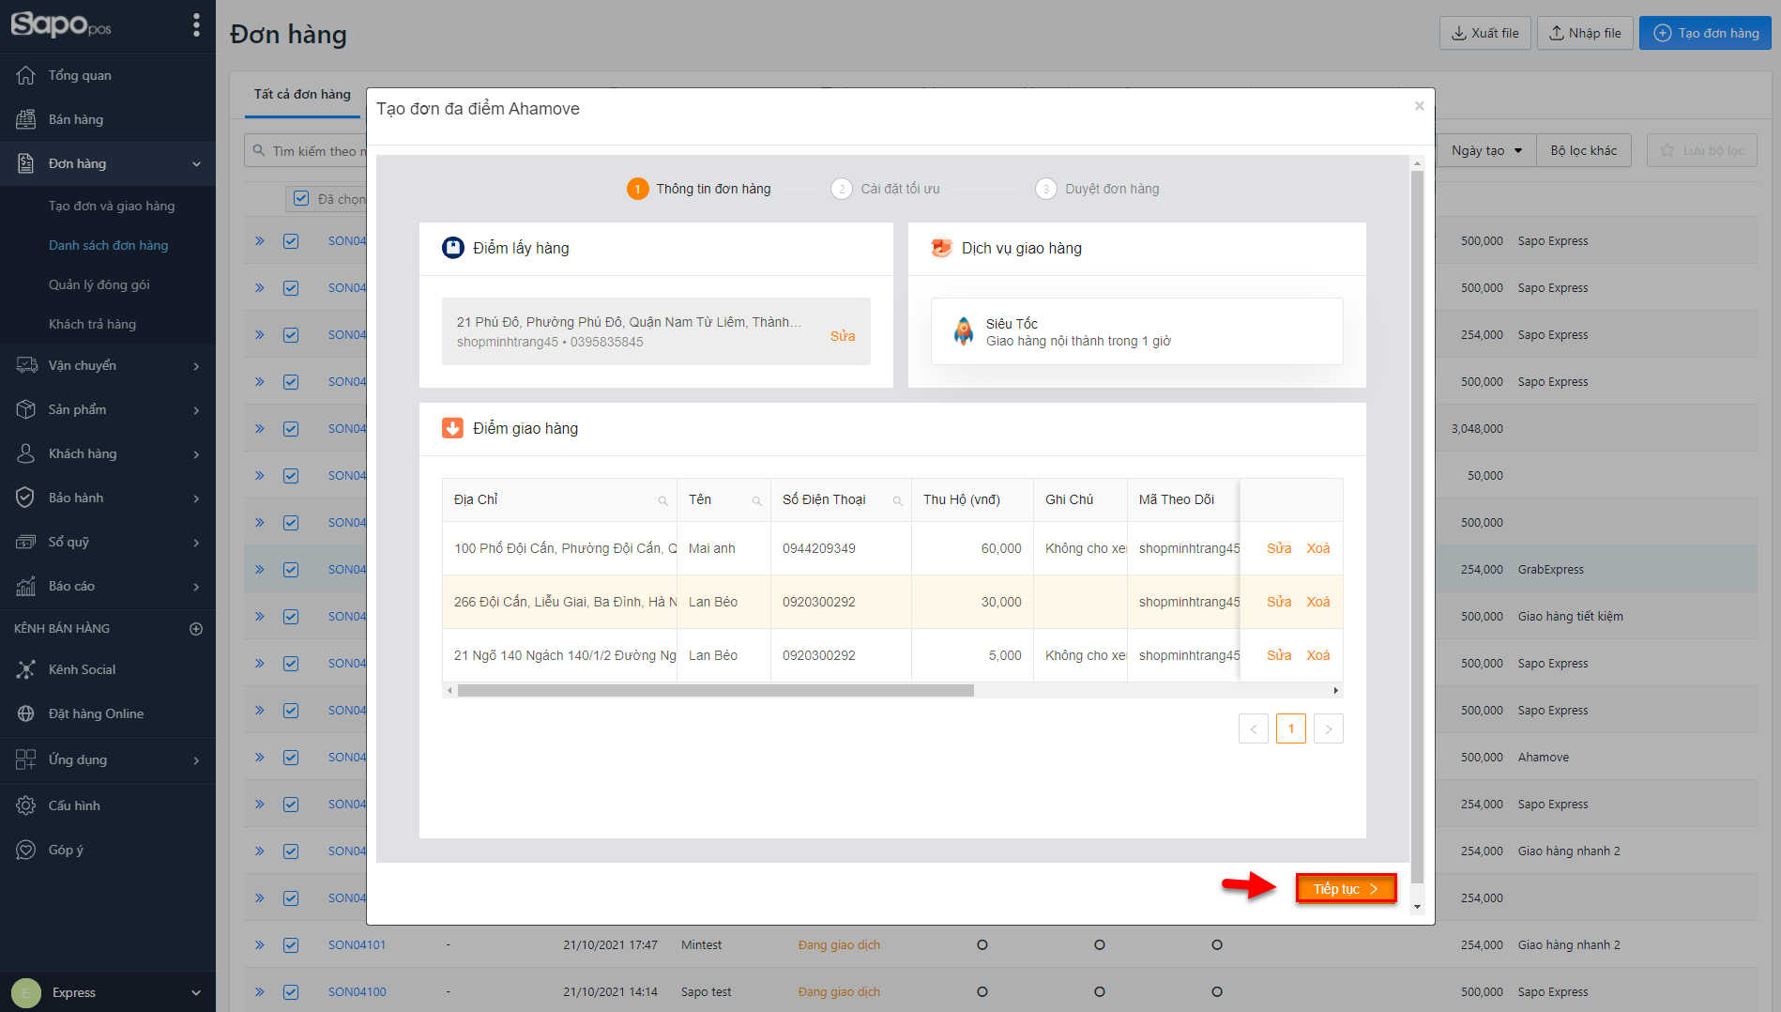Open Danh sách đơn hàng menu item
Image resolution: width=1781 pixels, height=1012 pixels.
109,245
